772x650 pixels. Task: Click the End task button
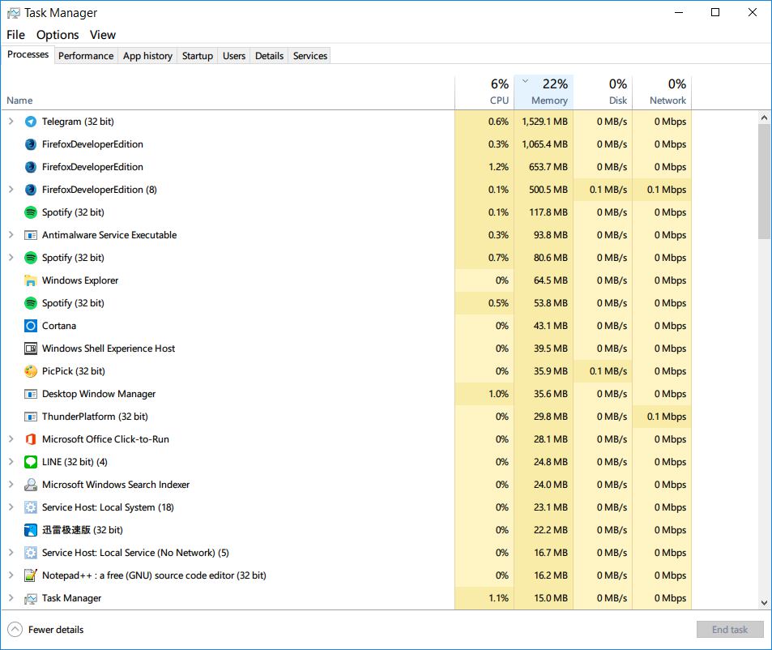730,629
